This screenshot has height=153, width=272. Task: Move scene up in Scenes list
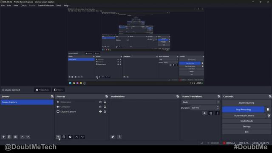coord(22,137)
